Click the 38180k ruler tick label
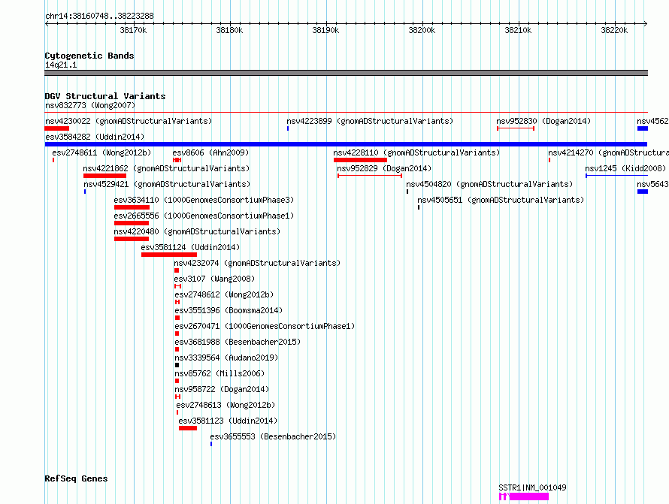This screenshot has height=504, width=669. tap(229, 30)
